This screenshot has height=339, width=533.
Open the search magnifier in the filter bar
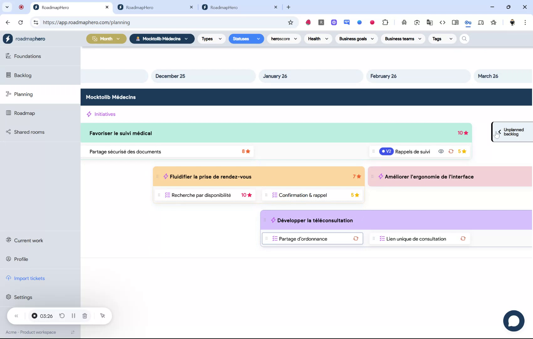(x=464, y=39)
